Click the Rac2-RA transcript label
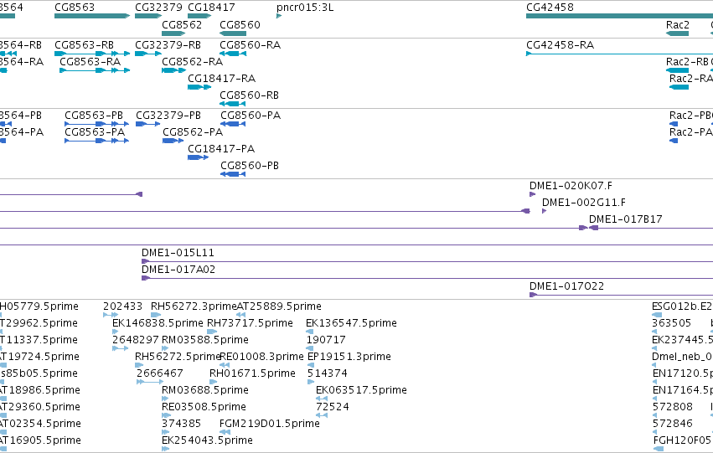Viewport: 713px width, 453px height. (x=690, y=79)
